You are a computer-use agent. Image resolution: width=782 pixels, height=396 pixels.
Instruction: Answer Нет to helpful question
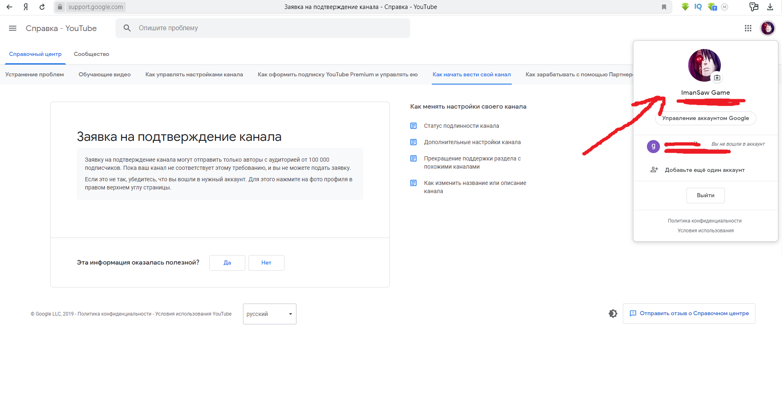(x=267, y=263)
